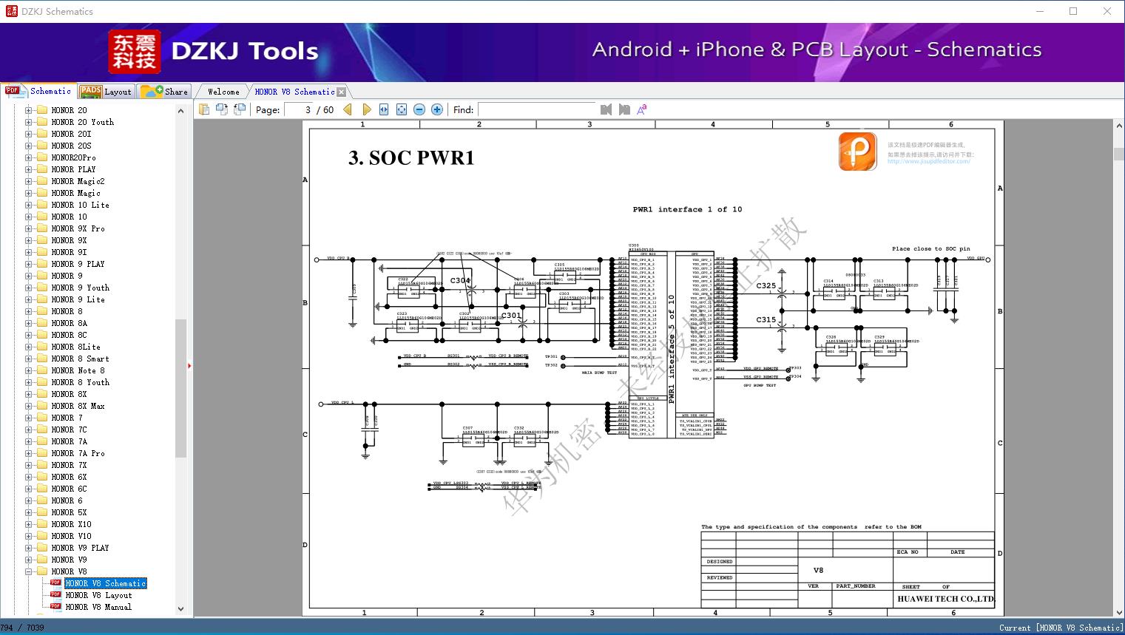The image size is (1125, 635).
Task: Click the "3. SOC PWR1" schematic title
Action: pos(411,157)
